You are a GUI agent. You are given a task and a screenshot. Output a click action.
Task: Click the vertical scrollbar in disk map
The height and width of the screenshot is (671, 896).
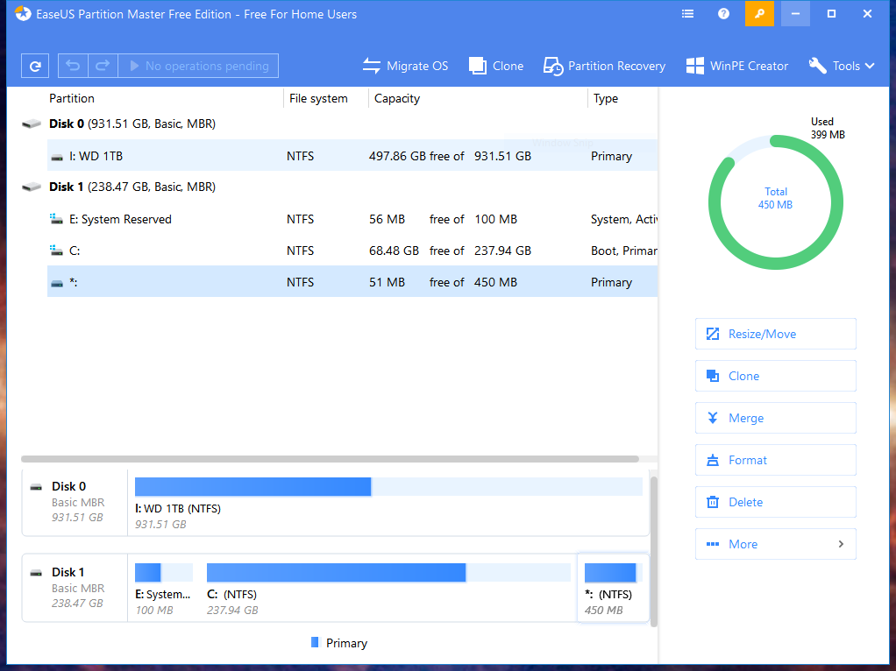pyautogui.click(x=654, y=551)
